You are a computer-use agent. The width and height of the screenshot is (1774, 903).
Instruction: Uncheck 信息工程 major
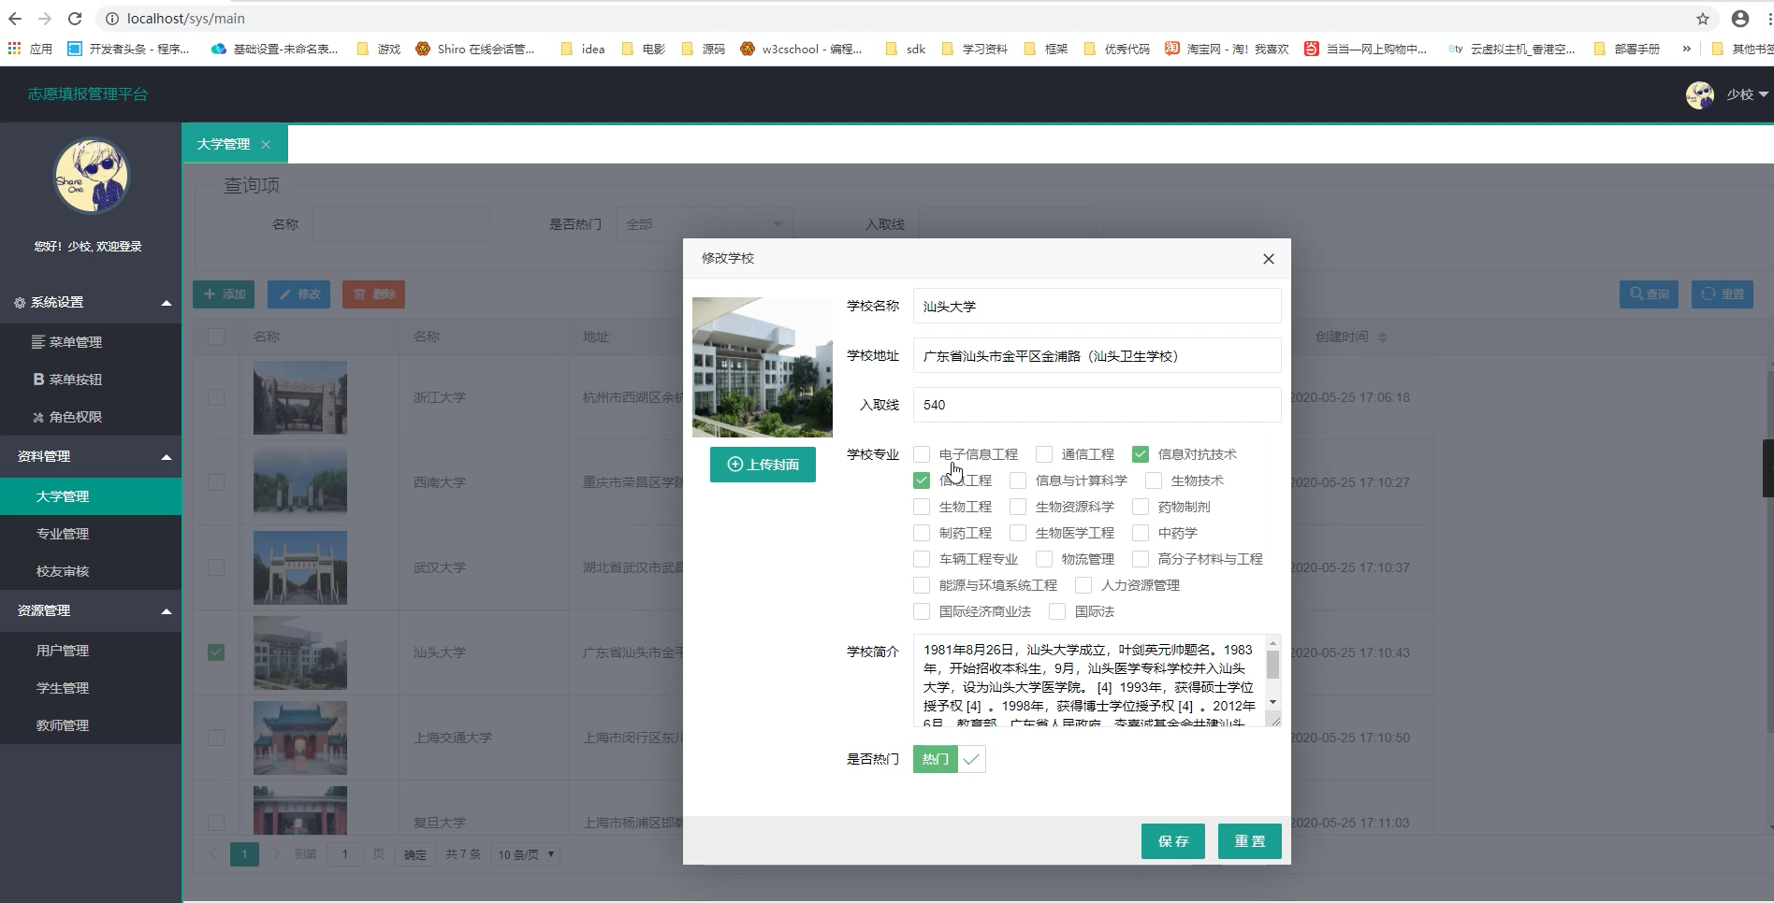[x=922, y=480]
